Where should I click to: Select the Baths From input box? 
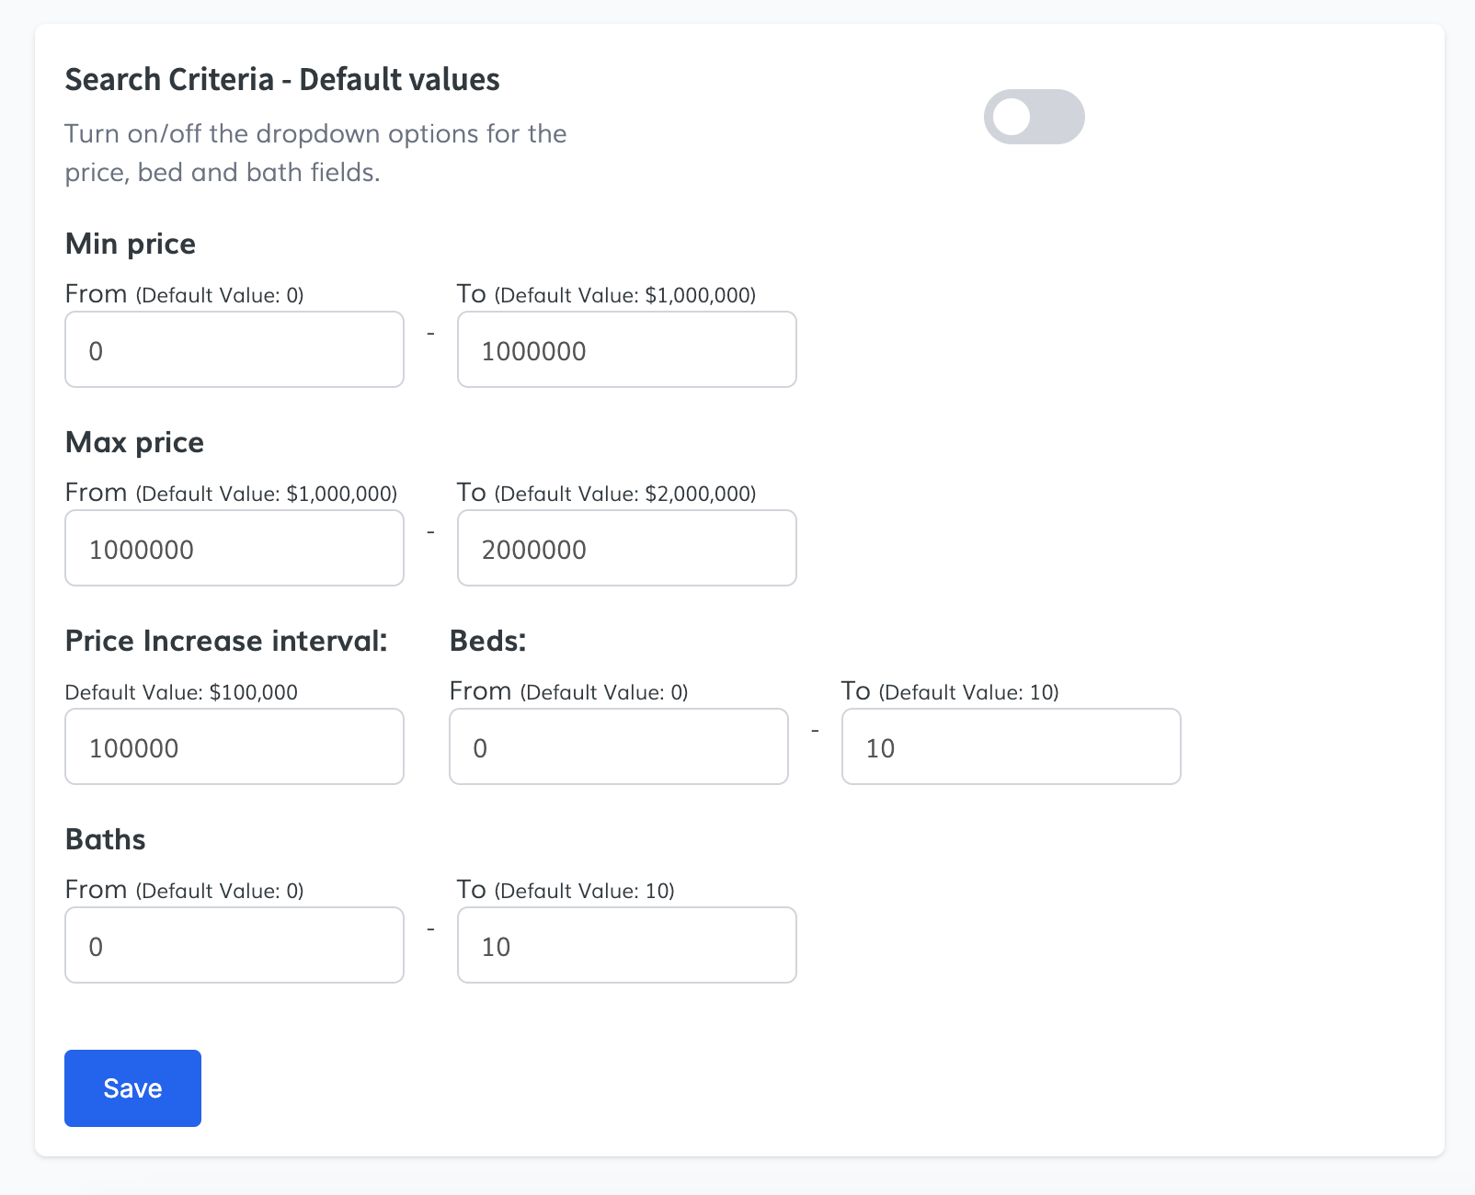[x=234, y=946]
